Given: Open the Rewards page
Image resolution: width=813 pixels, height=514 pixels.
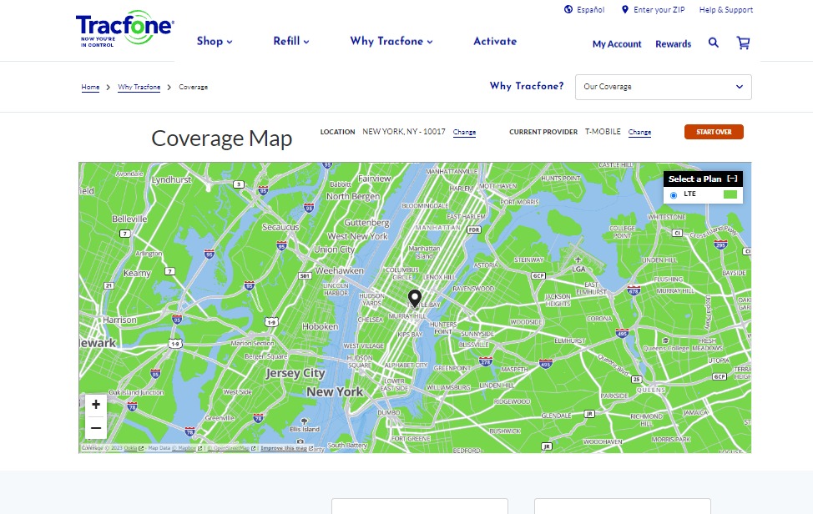Looking at the screenshot, I should [x=673, y=44].
